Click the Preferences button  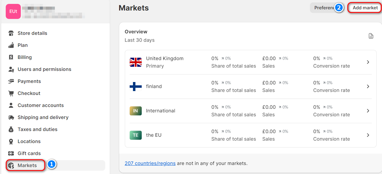[323, 8]
